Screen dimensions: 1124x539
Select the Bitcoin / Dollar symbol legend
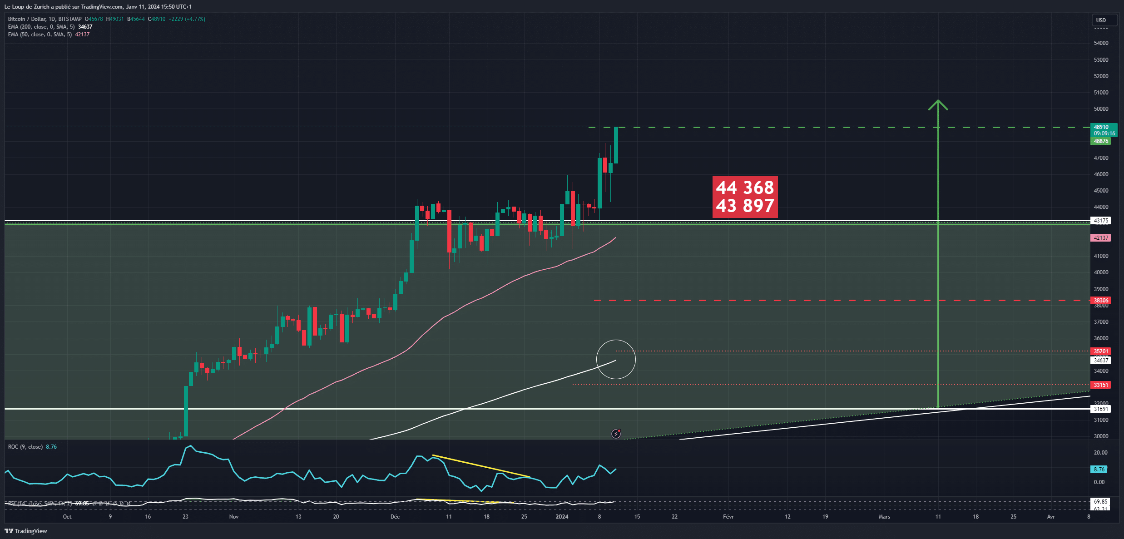point(45,19)
